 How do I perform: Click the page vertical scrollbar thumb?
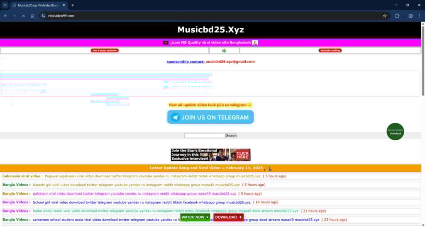click(x=423, y=61)
